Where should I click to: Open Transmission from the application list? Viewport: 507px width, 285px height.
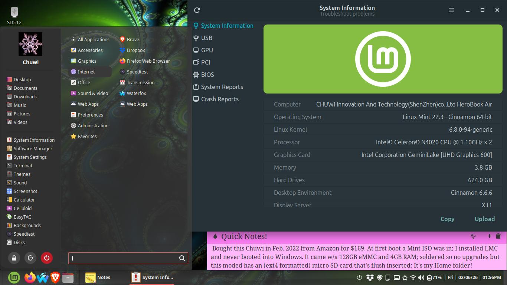coord(140,82)
